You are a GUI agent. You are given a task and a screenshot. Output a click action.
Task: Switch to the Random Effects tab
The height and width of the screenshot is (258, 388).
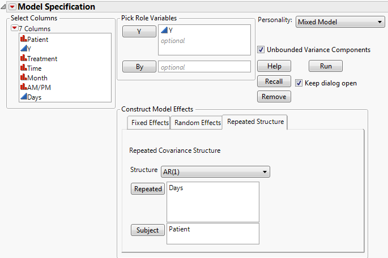click(x=197, y=123)
